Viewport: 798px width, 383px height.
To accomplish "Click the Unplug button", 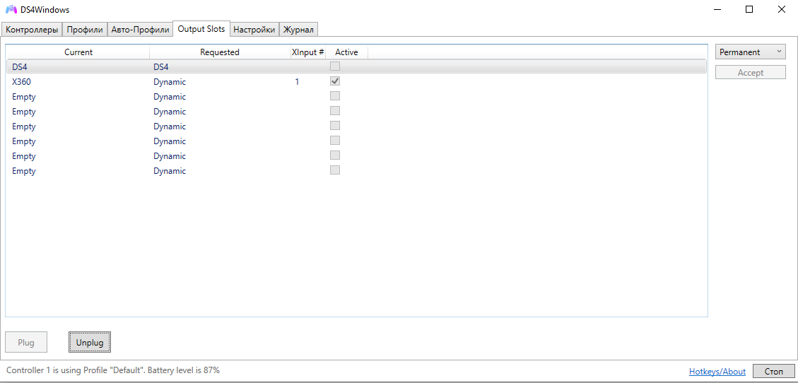I will 90,342.
